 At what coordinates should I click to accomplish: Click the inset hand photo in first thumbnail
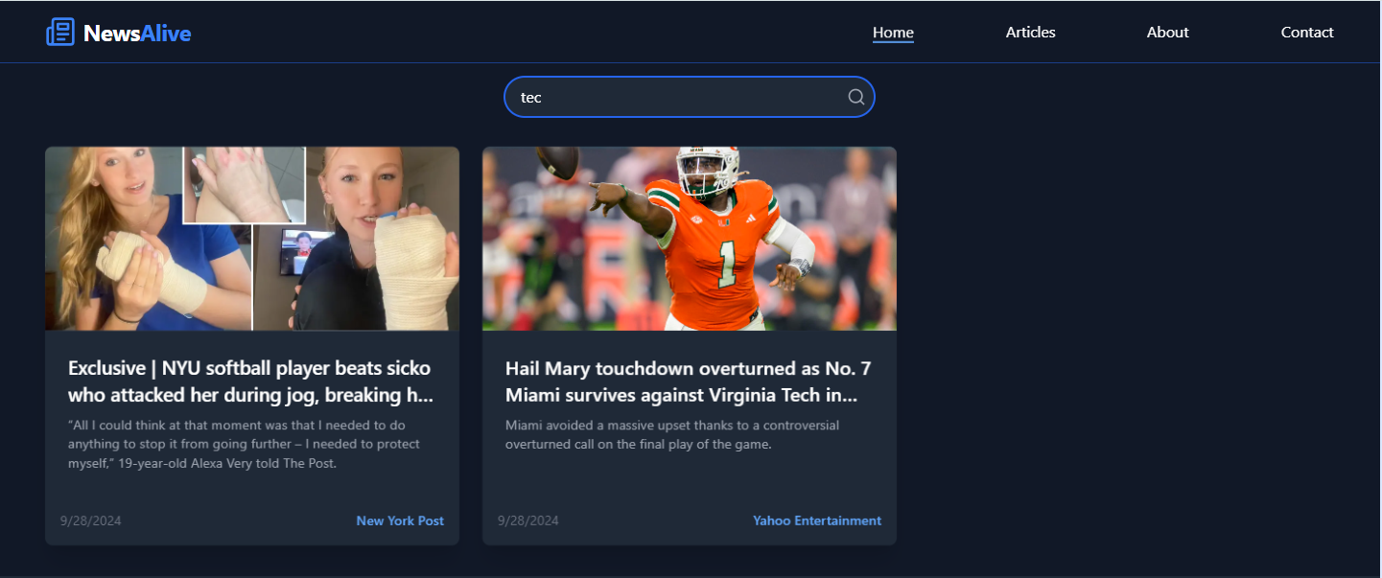tap(244, 185)
